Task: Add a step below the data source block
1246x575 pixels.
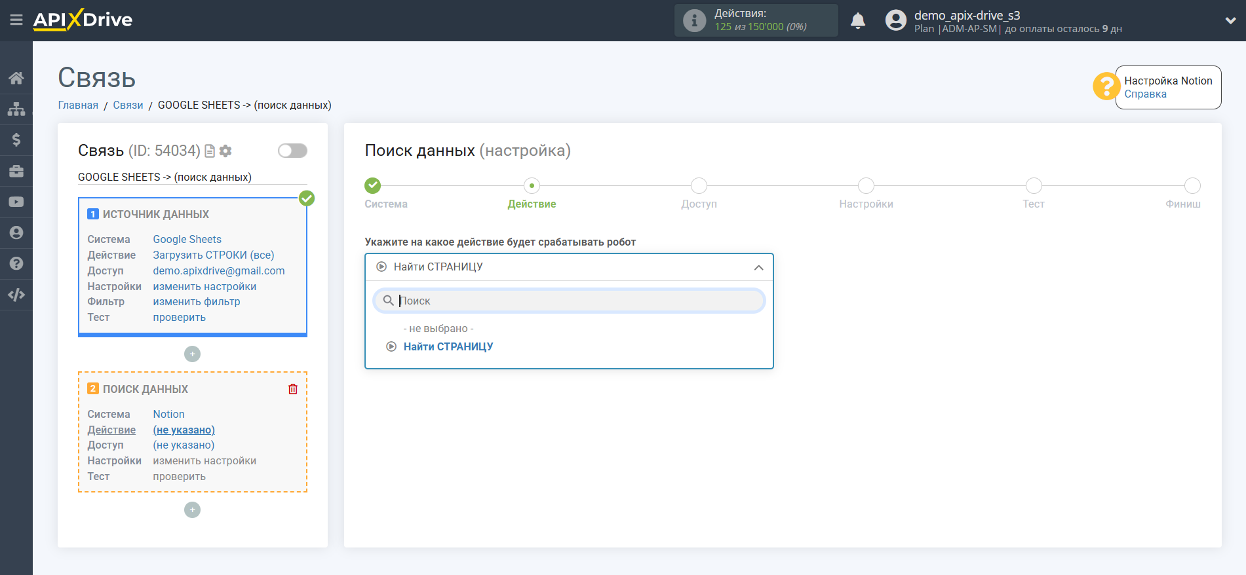Action: coord(192,354)
